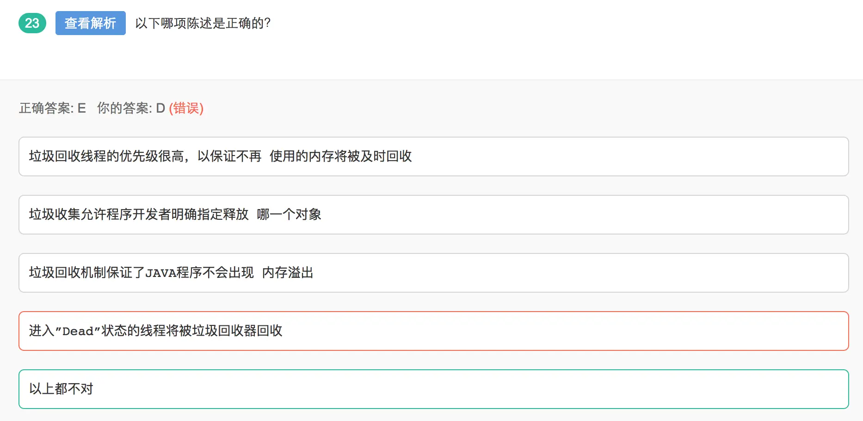Screen dimensions: 863x421
Task: Click the 你的答案: D label
Action: (x=131, y=108)
